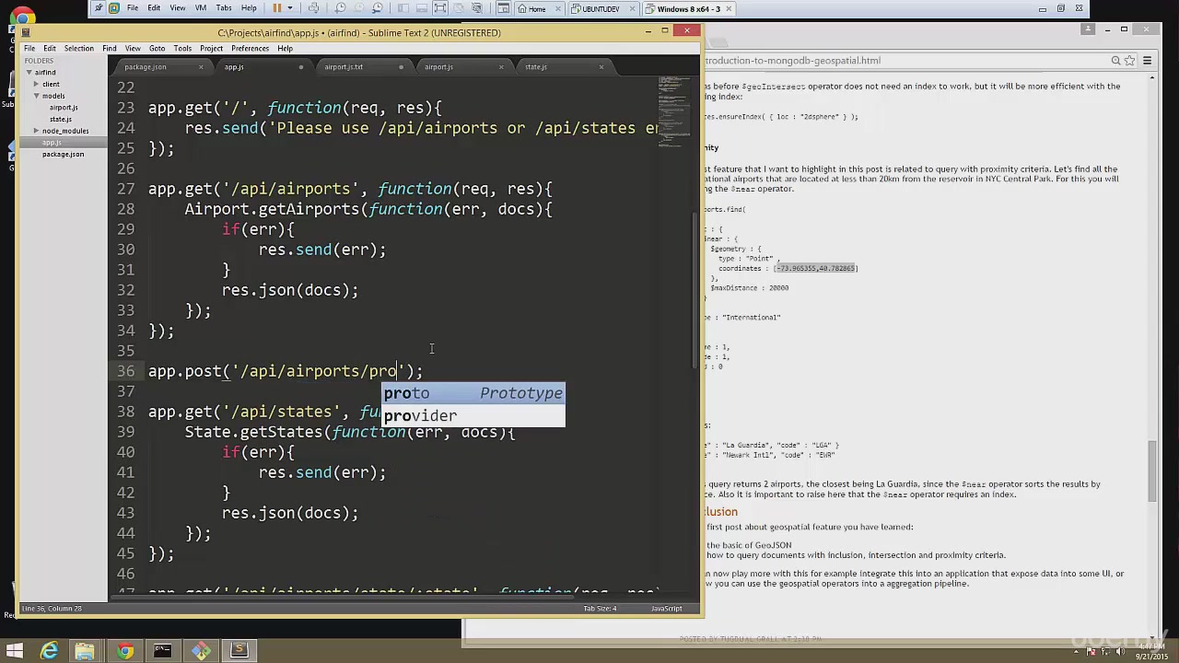Open the VMware VM menu
Viewport: 1179px width, 663px height.
tap(201, 8)
